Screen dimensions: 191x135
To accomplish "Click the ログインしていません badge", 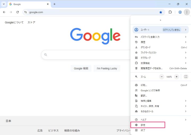I will 171,30.
